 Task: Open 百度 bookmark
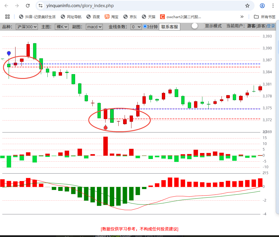click(93, 17)
